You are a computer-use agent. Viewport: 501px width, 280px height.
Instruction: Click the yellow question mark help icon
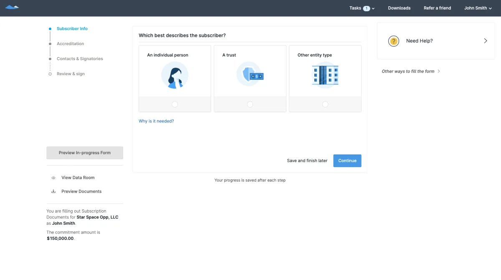(394, 41)
